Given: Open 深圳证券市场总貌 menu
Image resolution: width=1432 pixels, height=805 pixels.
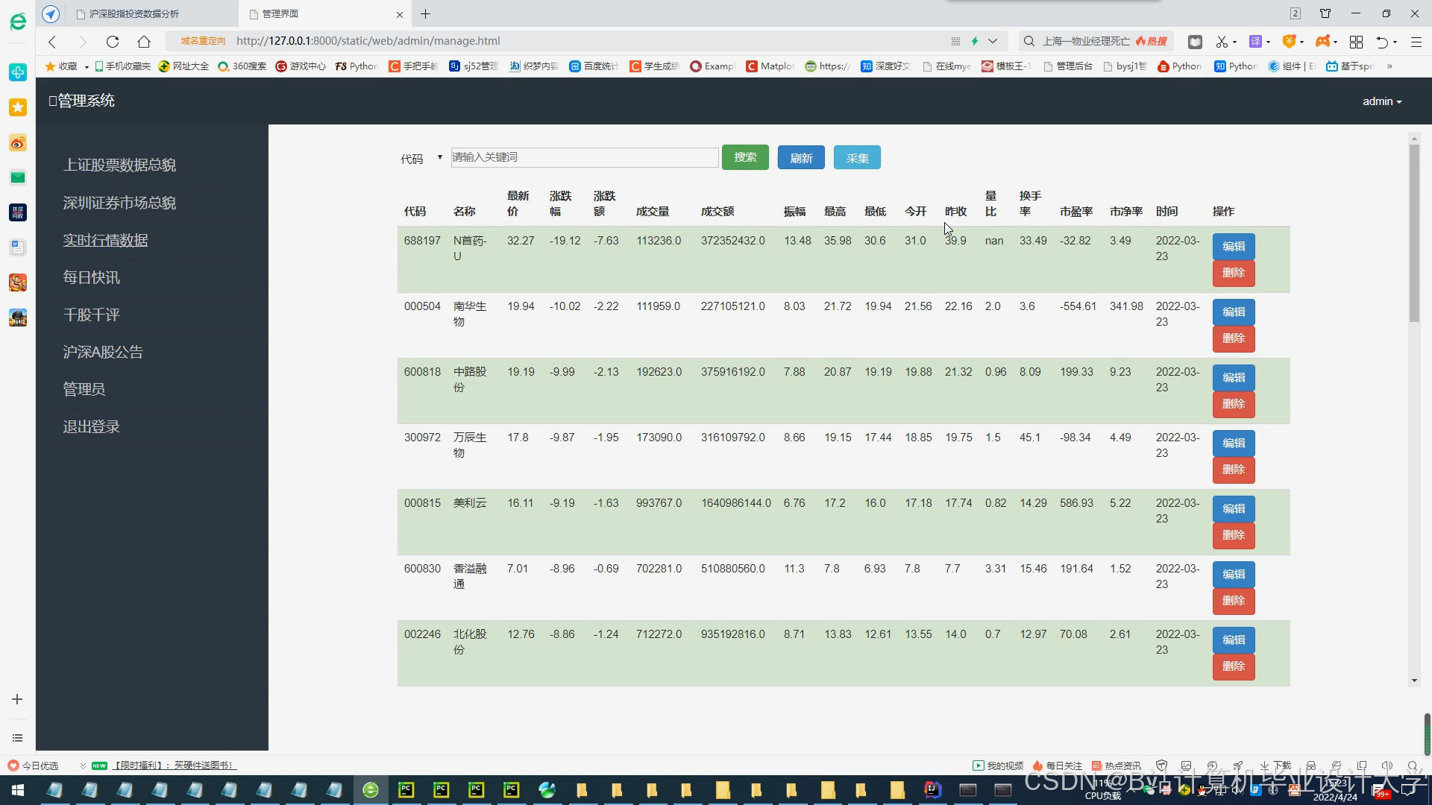Looking at the screenshot, I should (x=119, y=203).
